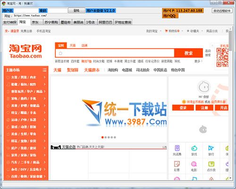Expand the 汽车 / 二手车 / 用品 category arrow

(44, 162)
